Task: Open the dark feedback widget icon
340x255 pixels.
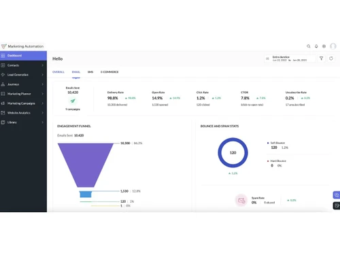Action: [x=337, y=206]
